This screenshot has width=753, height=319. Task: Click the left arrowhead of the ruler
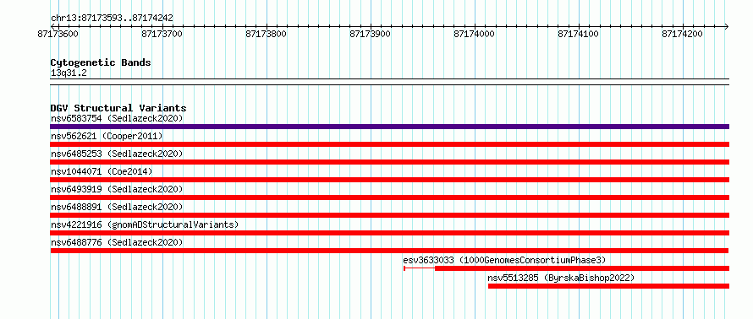(52, 26)
